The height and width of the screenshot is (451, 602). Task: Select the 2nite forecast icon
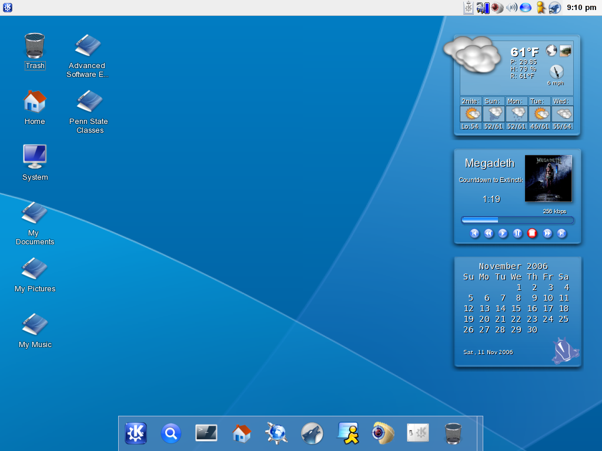click(471, 114)
